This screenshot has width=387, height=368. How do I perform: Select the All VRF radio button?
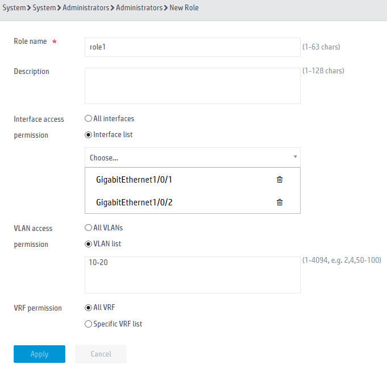[x=88, y=308]
